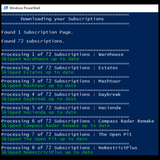Click the PowerShell icon in title bar

point(6,8)
